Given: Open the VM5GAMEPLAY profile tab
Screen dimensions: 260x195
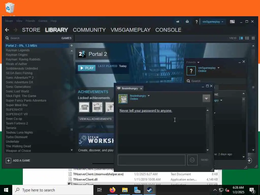Looking at the screenshot, I should point(131,30).
